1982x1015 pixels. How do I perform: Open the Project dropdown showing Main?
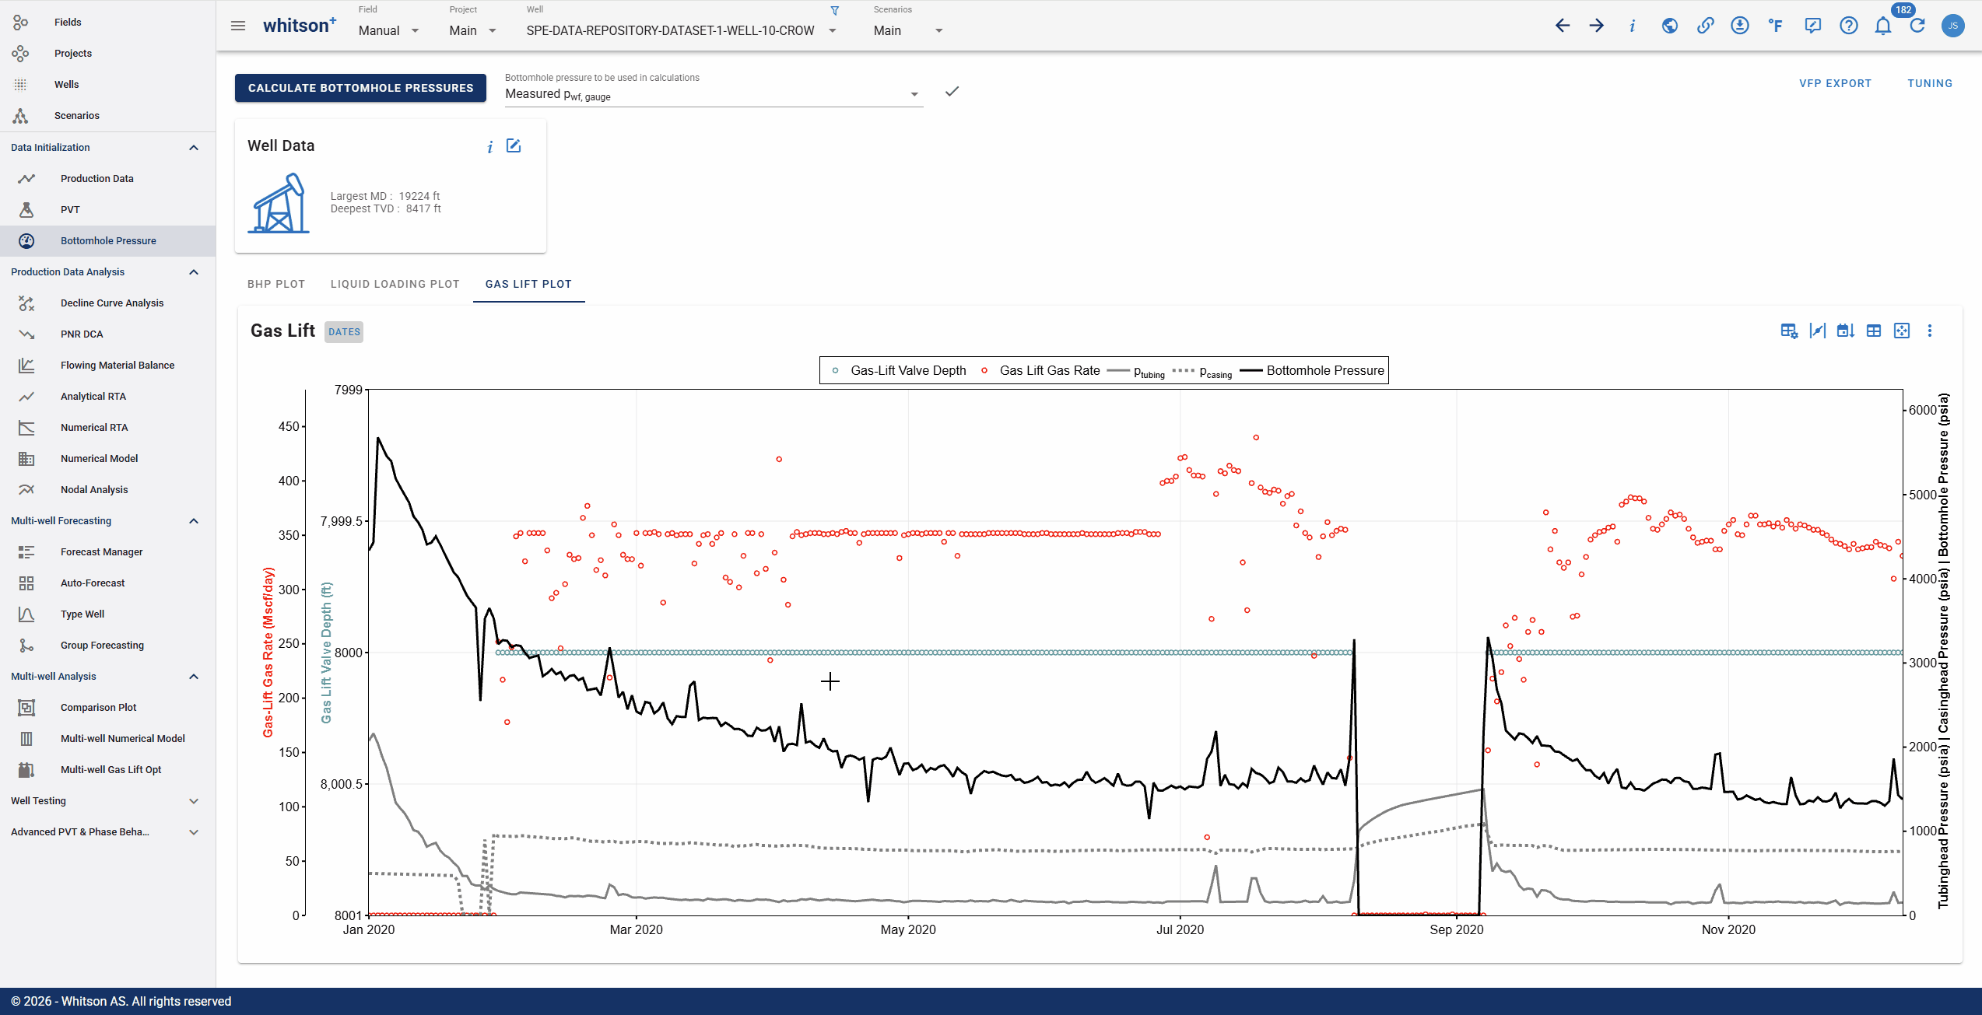click(473, 30)
